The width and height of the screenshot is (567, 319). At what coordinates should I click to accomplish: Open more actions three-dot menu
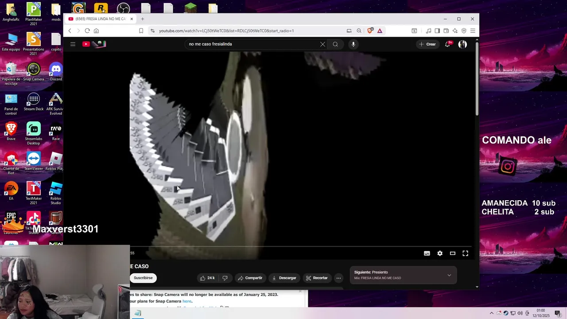point(338,278)
